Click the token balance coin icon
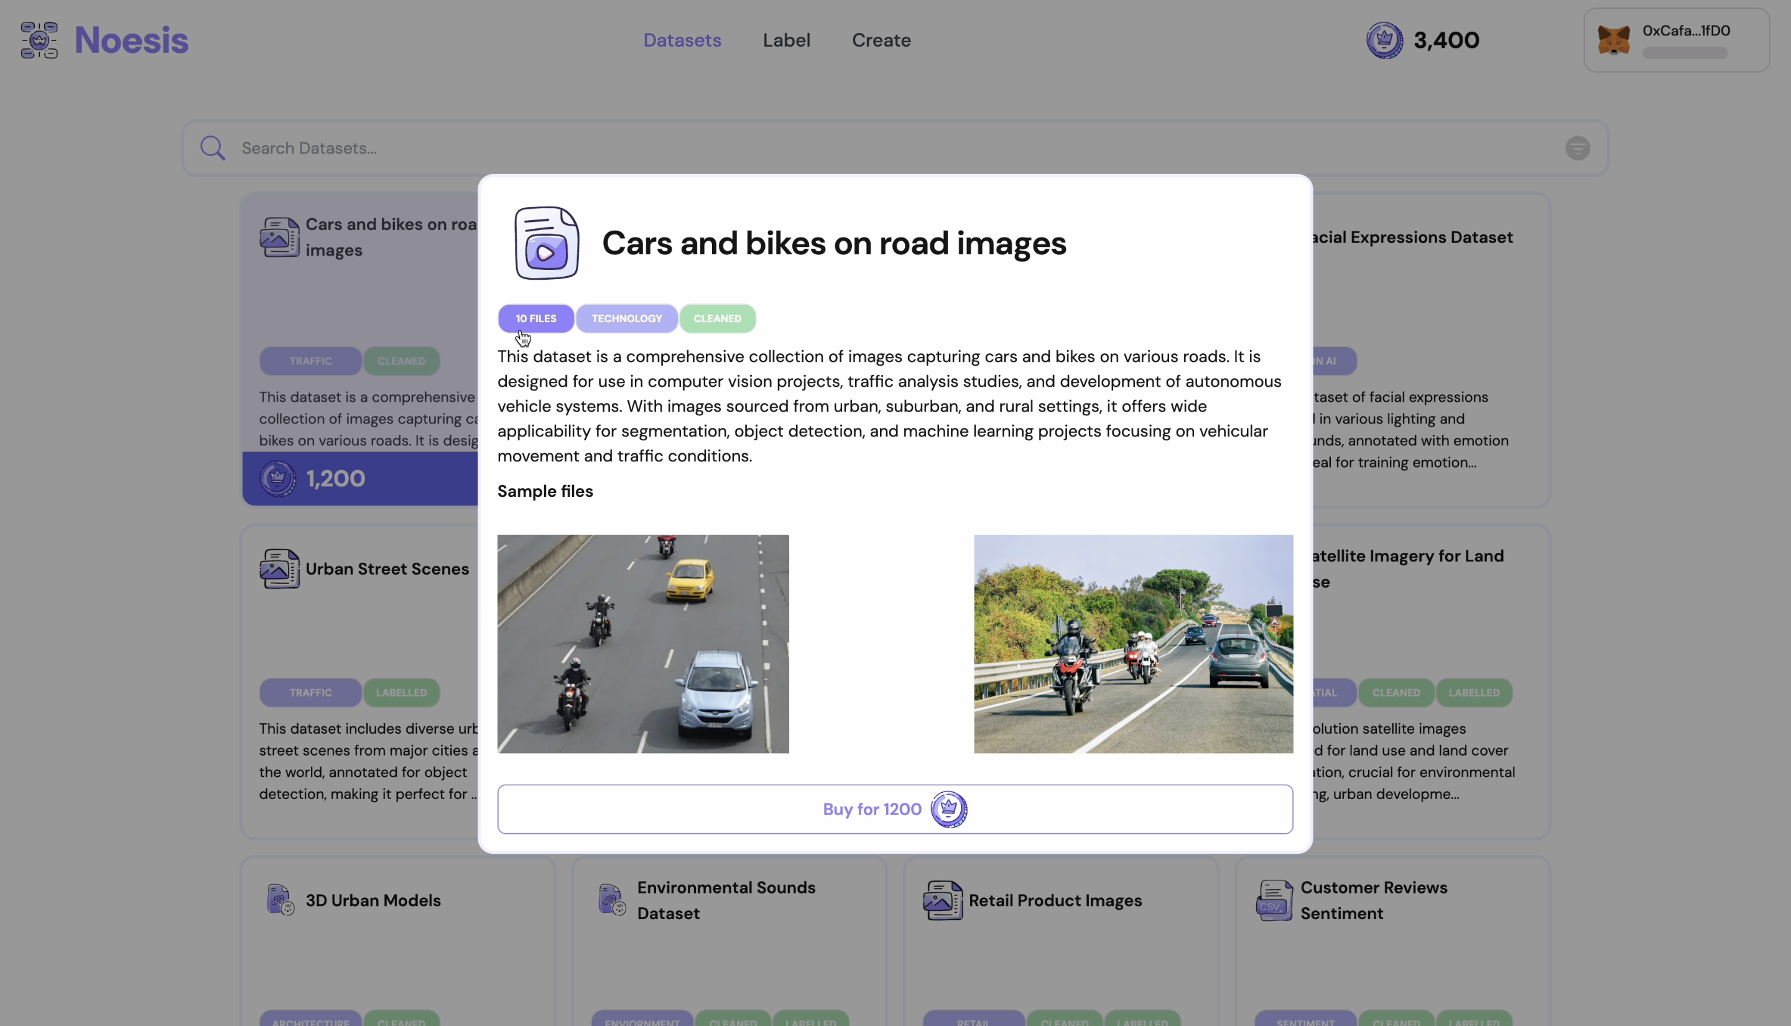1791x1026 pixels. pos(1384,40)
